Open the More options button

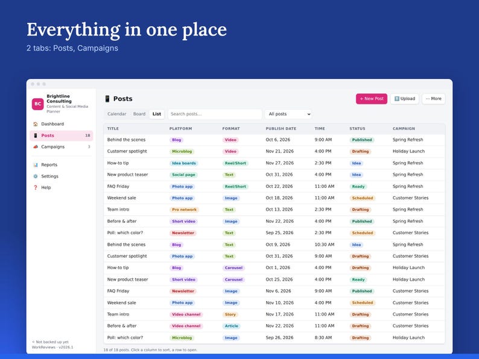434,99
